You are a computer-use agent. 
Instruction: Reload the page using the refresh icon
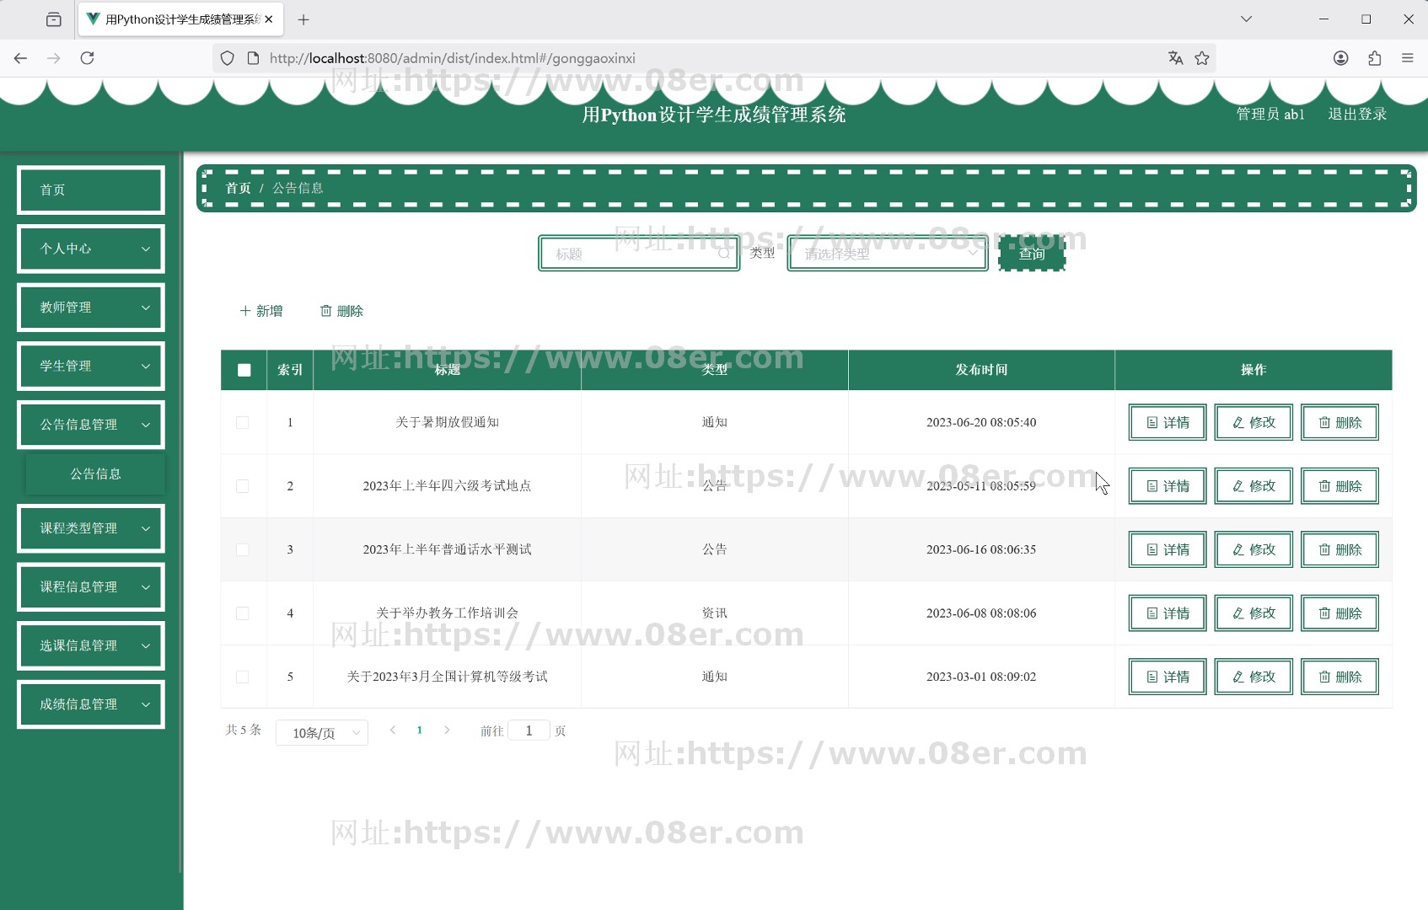coord(87,58)
